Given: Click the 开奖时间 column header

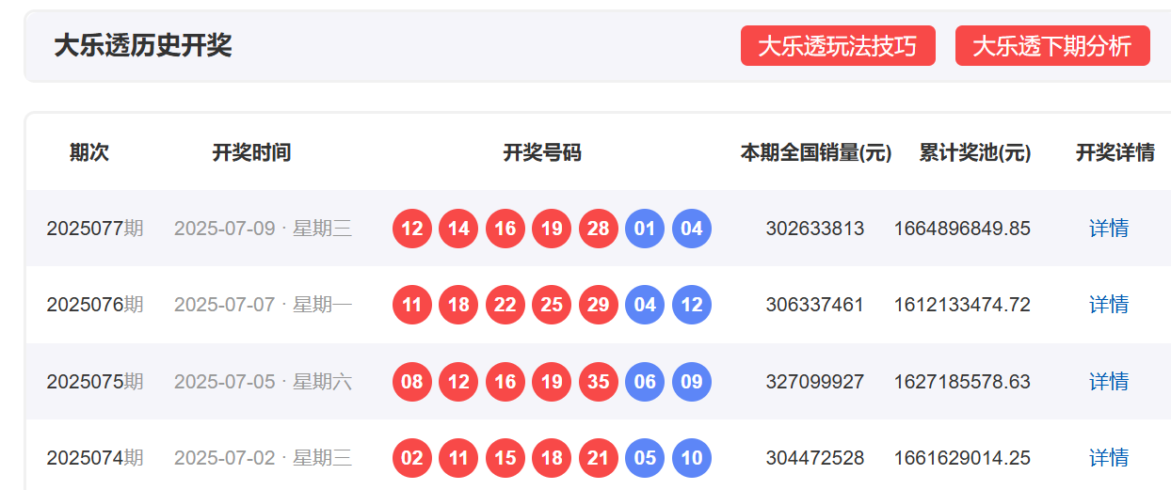Looking at the screenshot, I should click(x=251, y=152).
